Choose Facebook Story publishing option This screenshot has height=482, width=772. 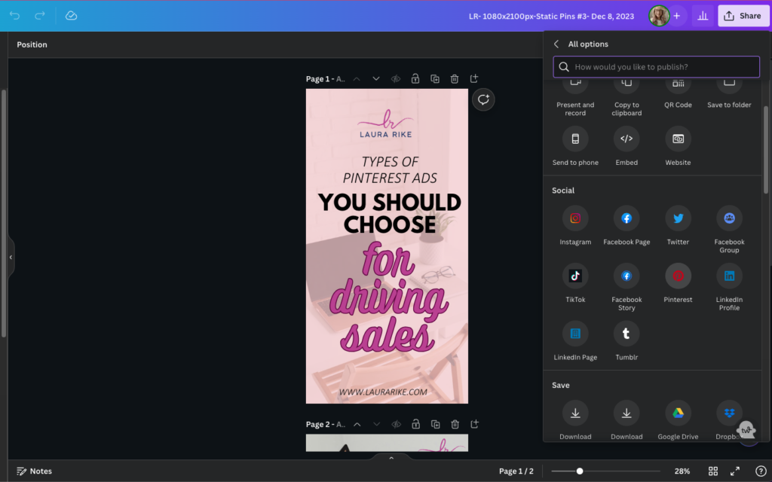tap(626, 276)
